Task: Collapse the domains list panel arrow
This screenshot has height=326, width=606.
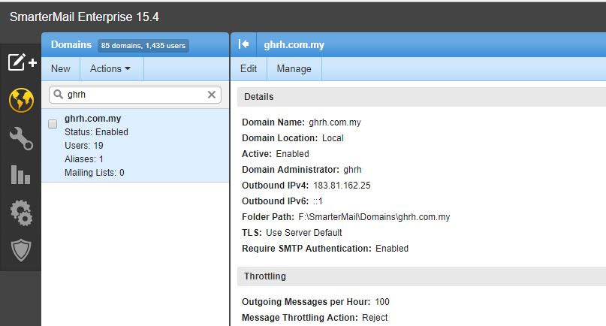Action: click(x=243, y=44)
